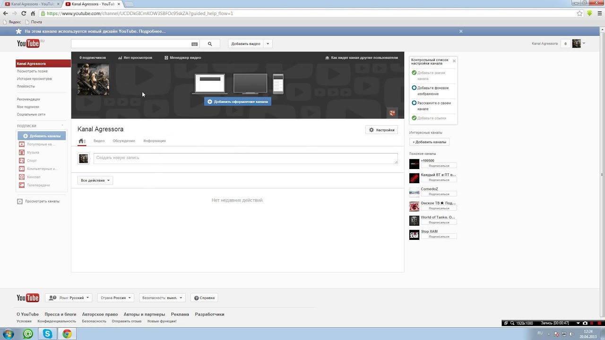The image size is (605, 340).
Task: Click the 'Добавить видео' upload button
Action: click(246, 44)
